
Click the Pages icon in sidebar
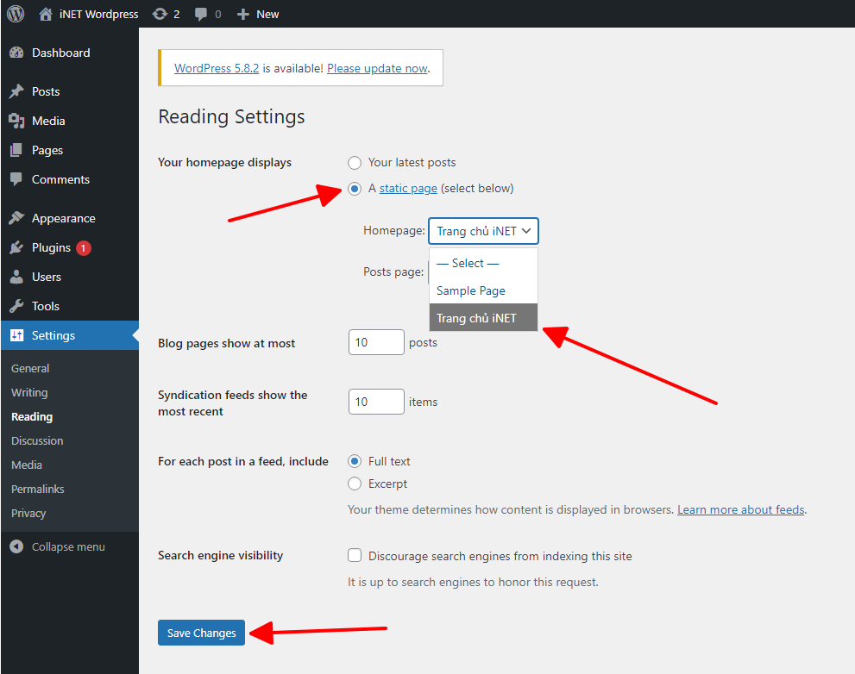(17, 150)
